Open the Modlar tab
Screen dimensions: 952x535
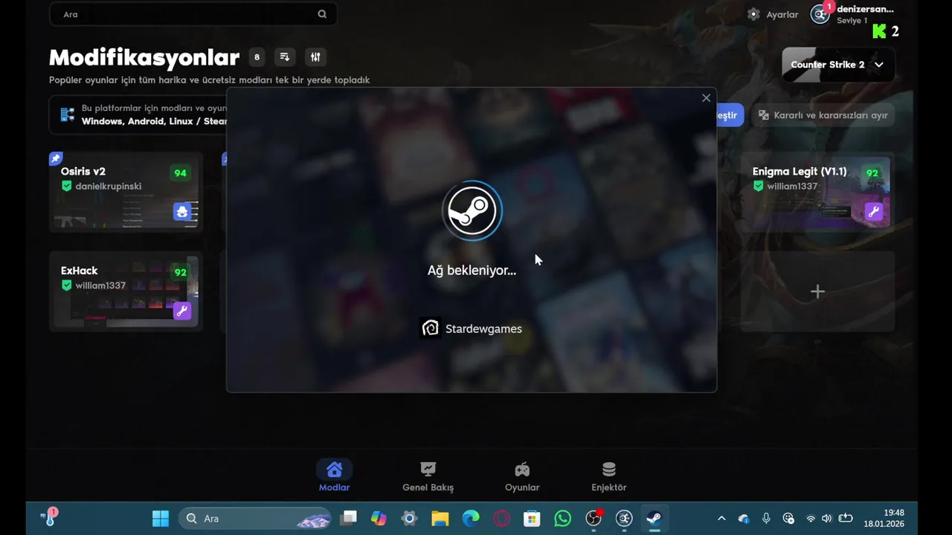click(334, 476)
